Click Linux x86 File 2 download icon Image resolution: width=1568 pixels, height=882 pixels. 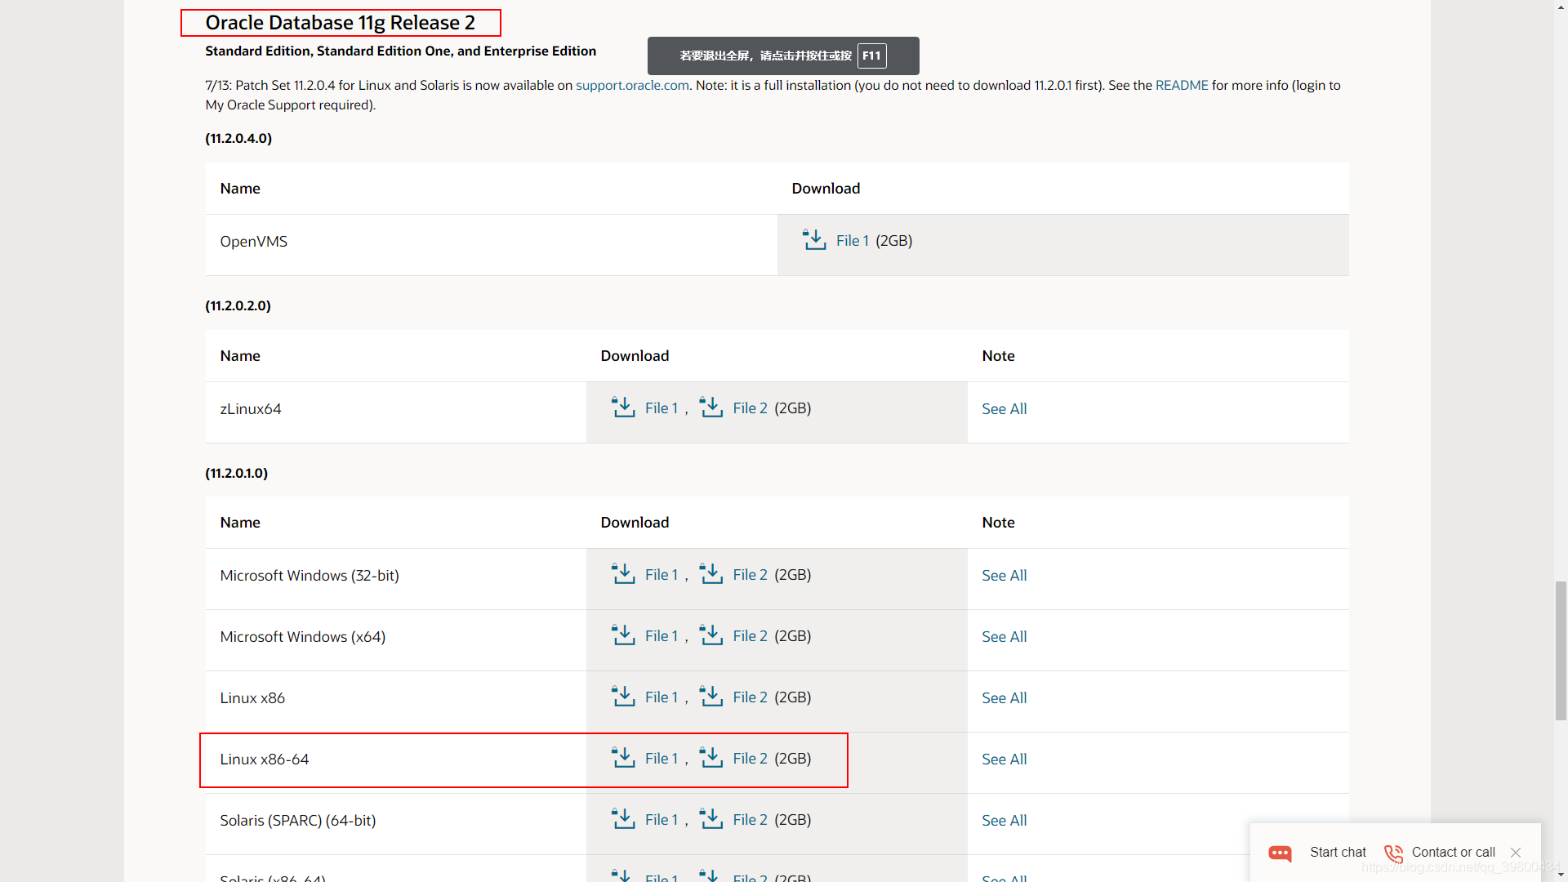point(711,696)
